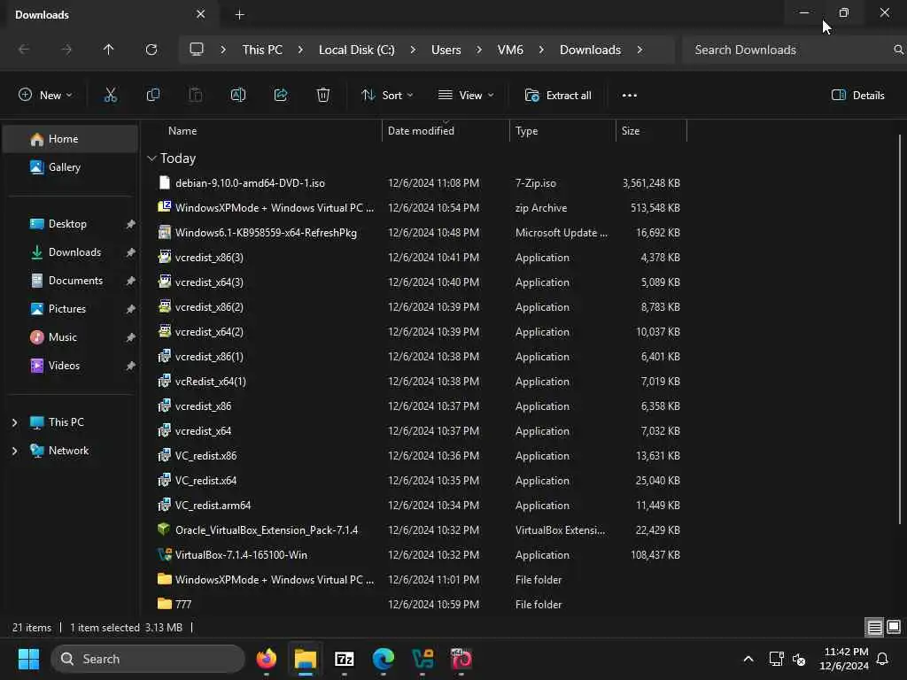The height and width of the screenshot is (680, 907).
Task: Open the View dropdown menu
Action: coord(466,96)
